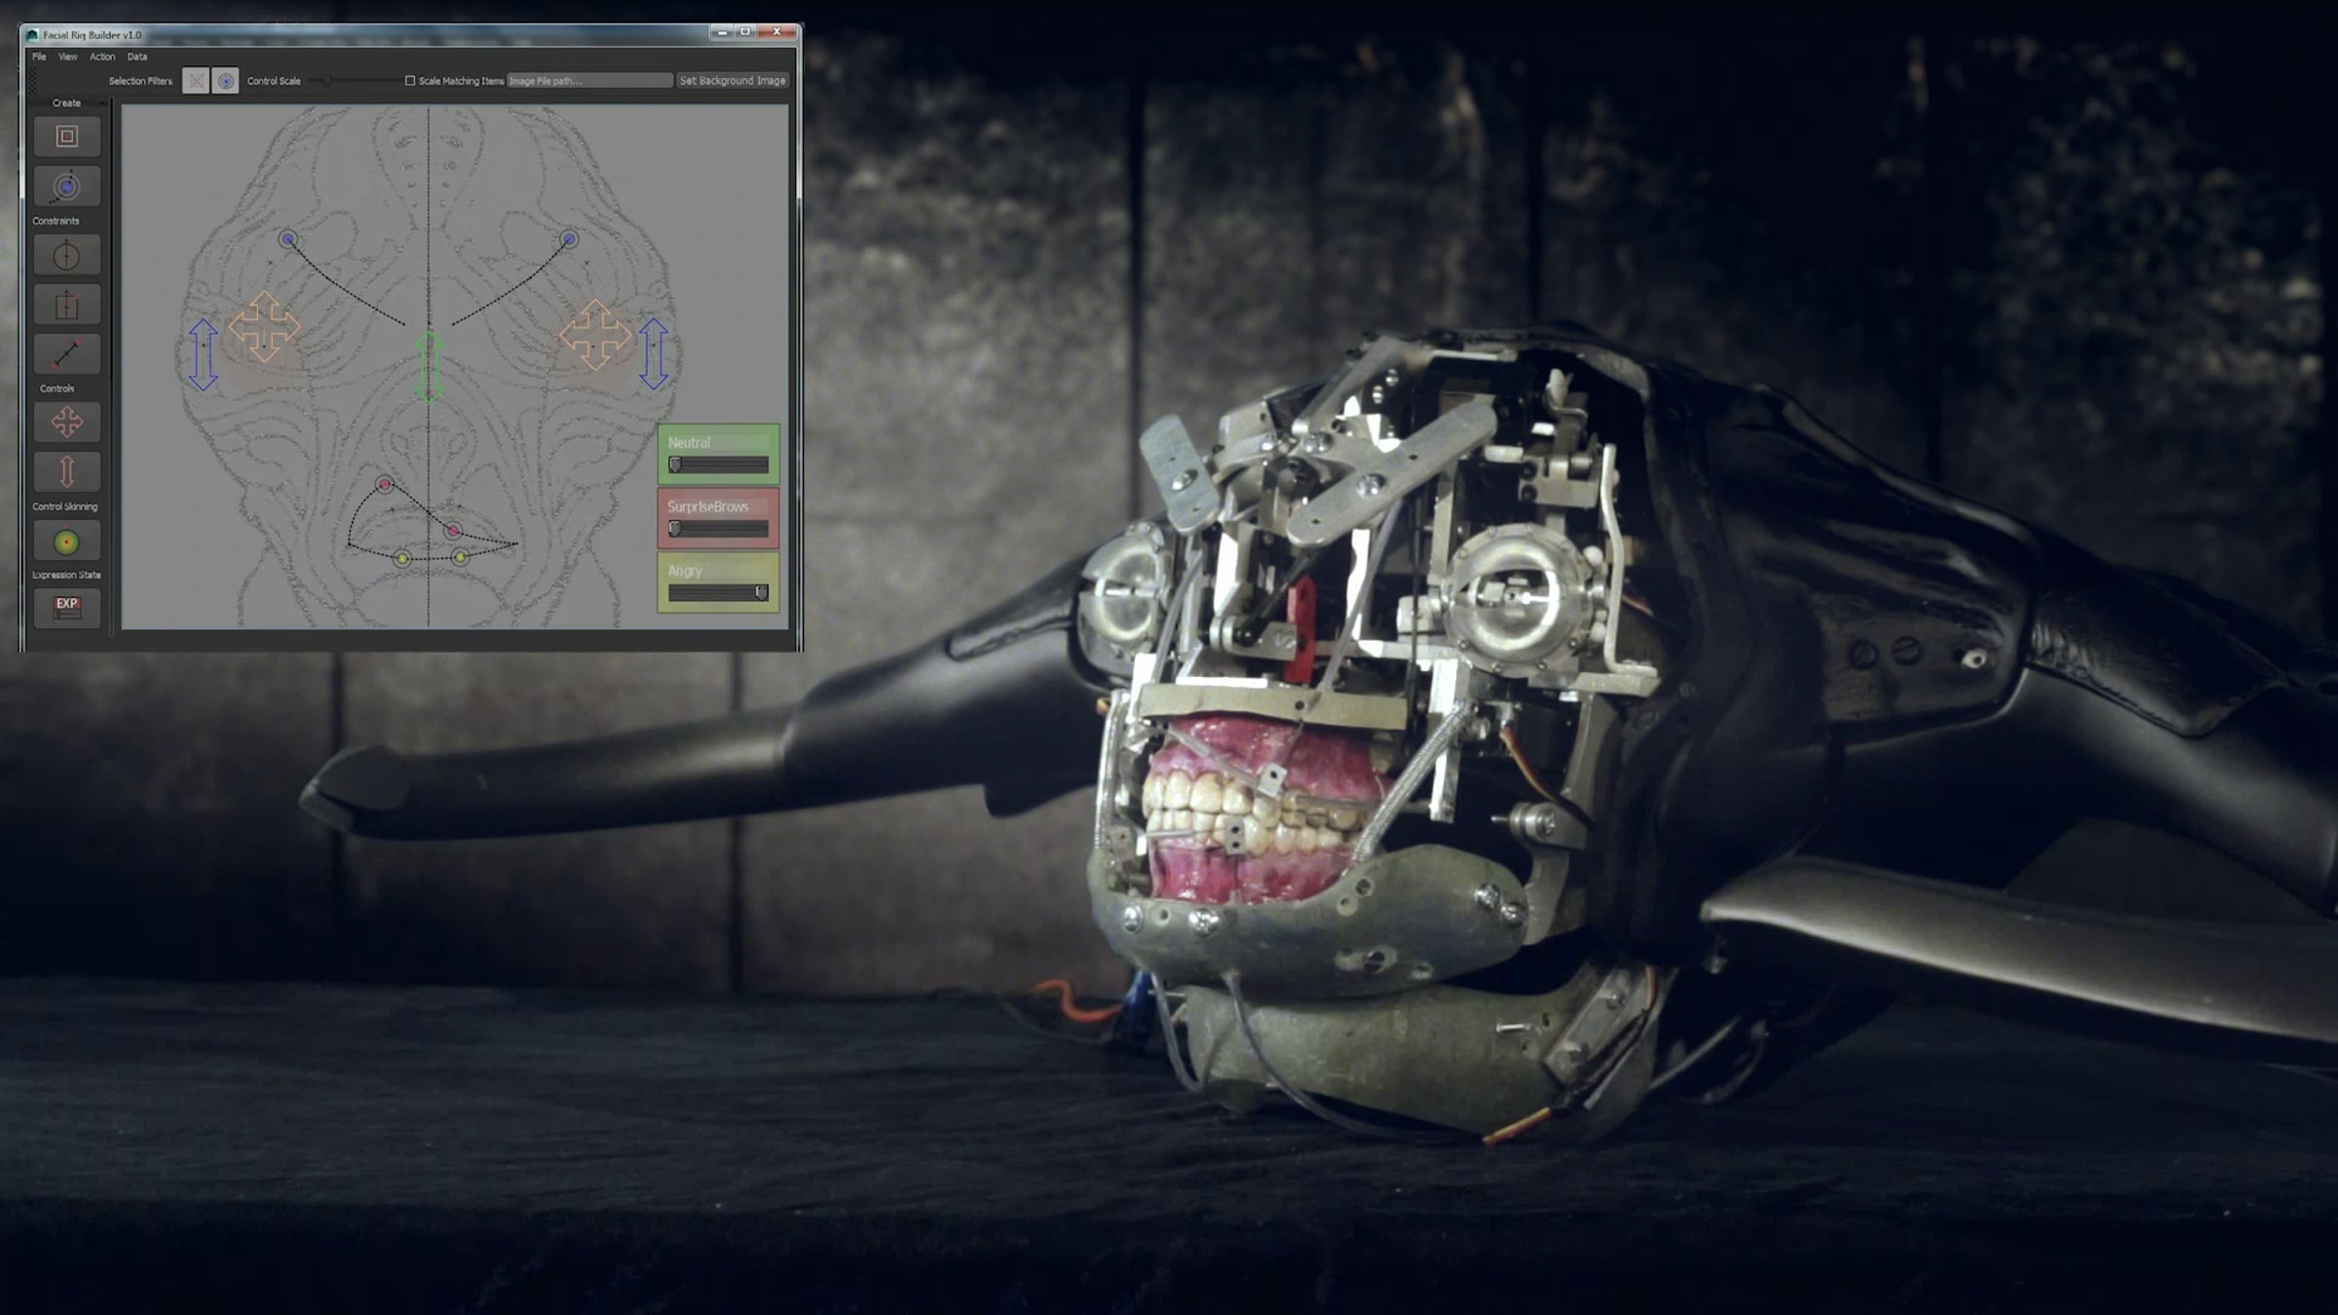Screen dimensions: 2338x1315
Task: Click the green vertical arrow nose control
Action: coord(429,366)
